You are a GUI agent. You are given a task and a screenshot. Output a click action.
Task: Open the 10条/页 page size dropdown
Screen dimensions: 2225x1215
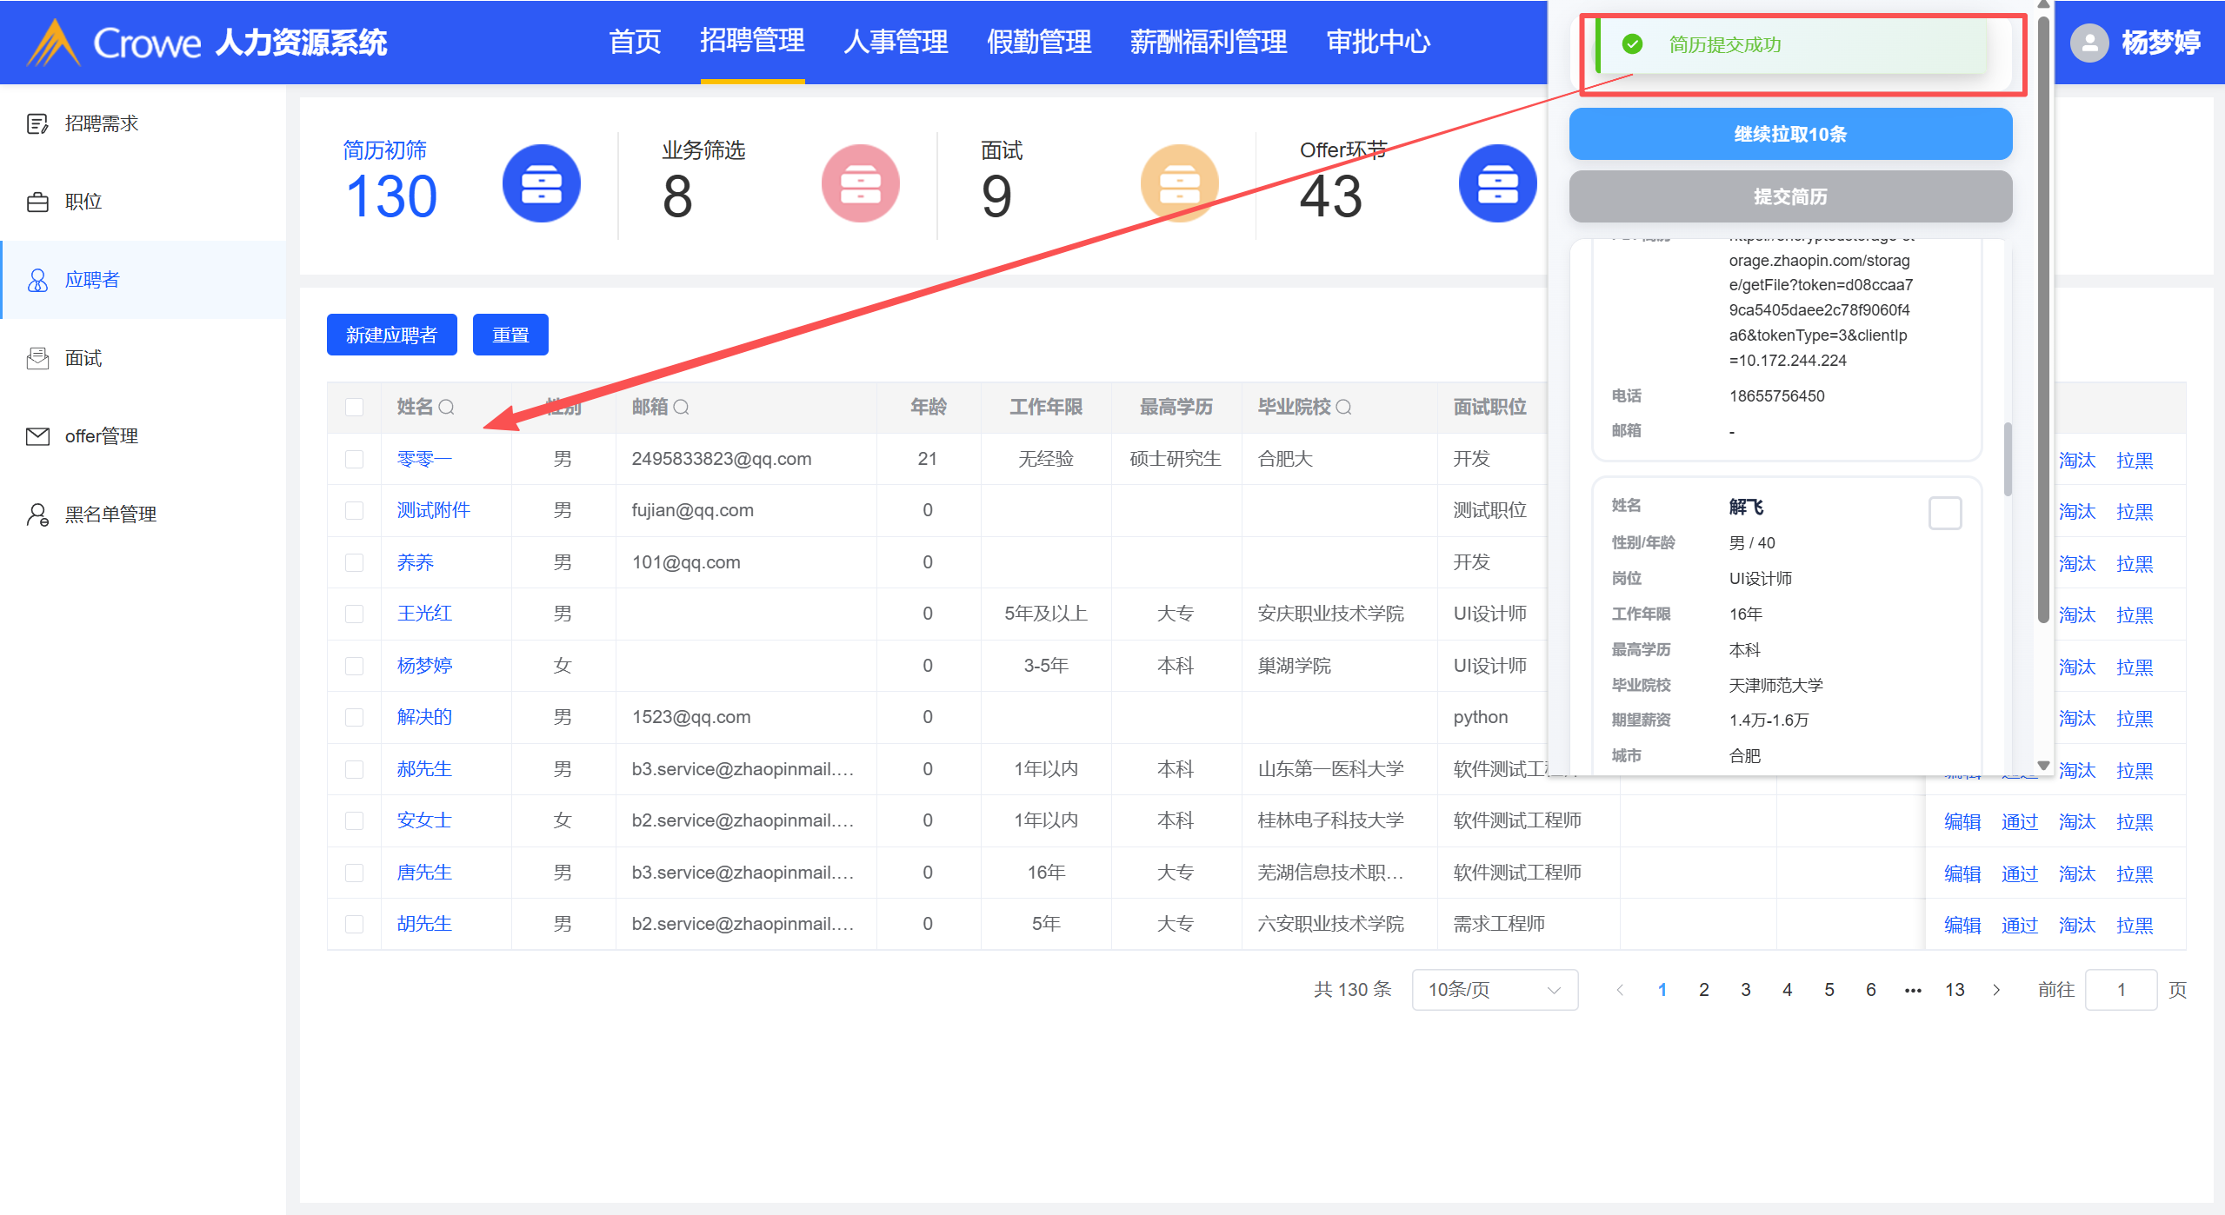(1495, 990)
